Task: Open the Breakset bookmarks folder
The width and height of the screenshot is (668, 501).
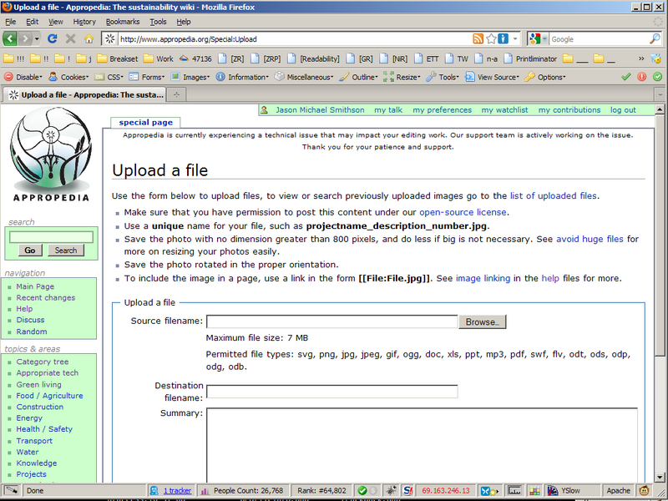Action: click(x=118, y=58)
